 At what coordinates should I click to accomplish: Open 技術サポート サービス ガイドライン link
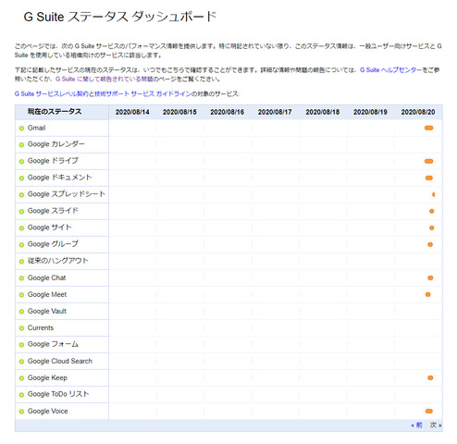tap(142, 93)
